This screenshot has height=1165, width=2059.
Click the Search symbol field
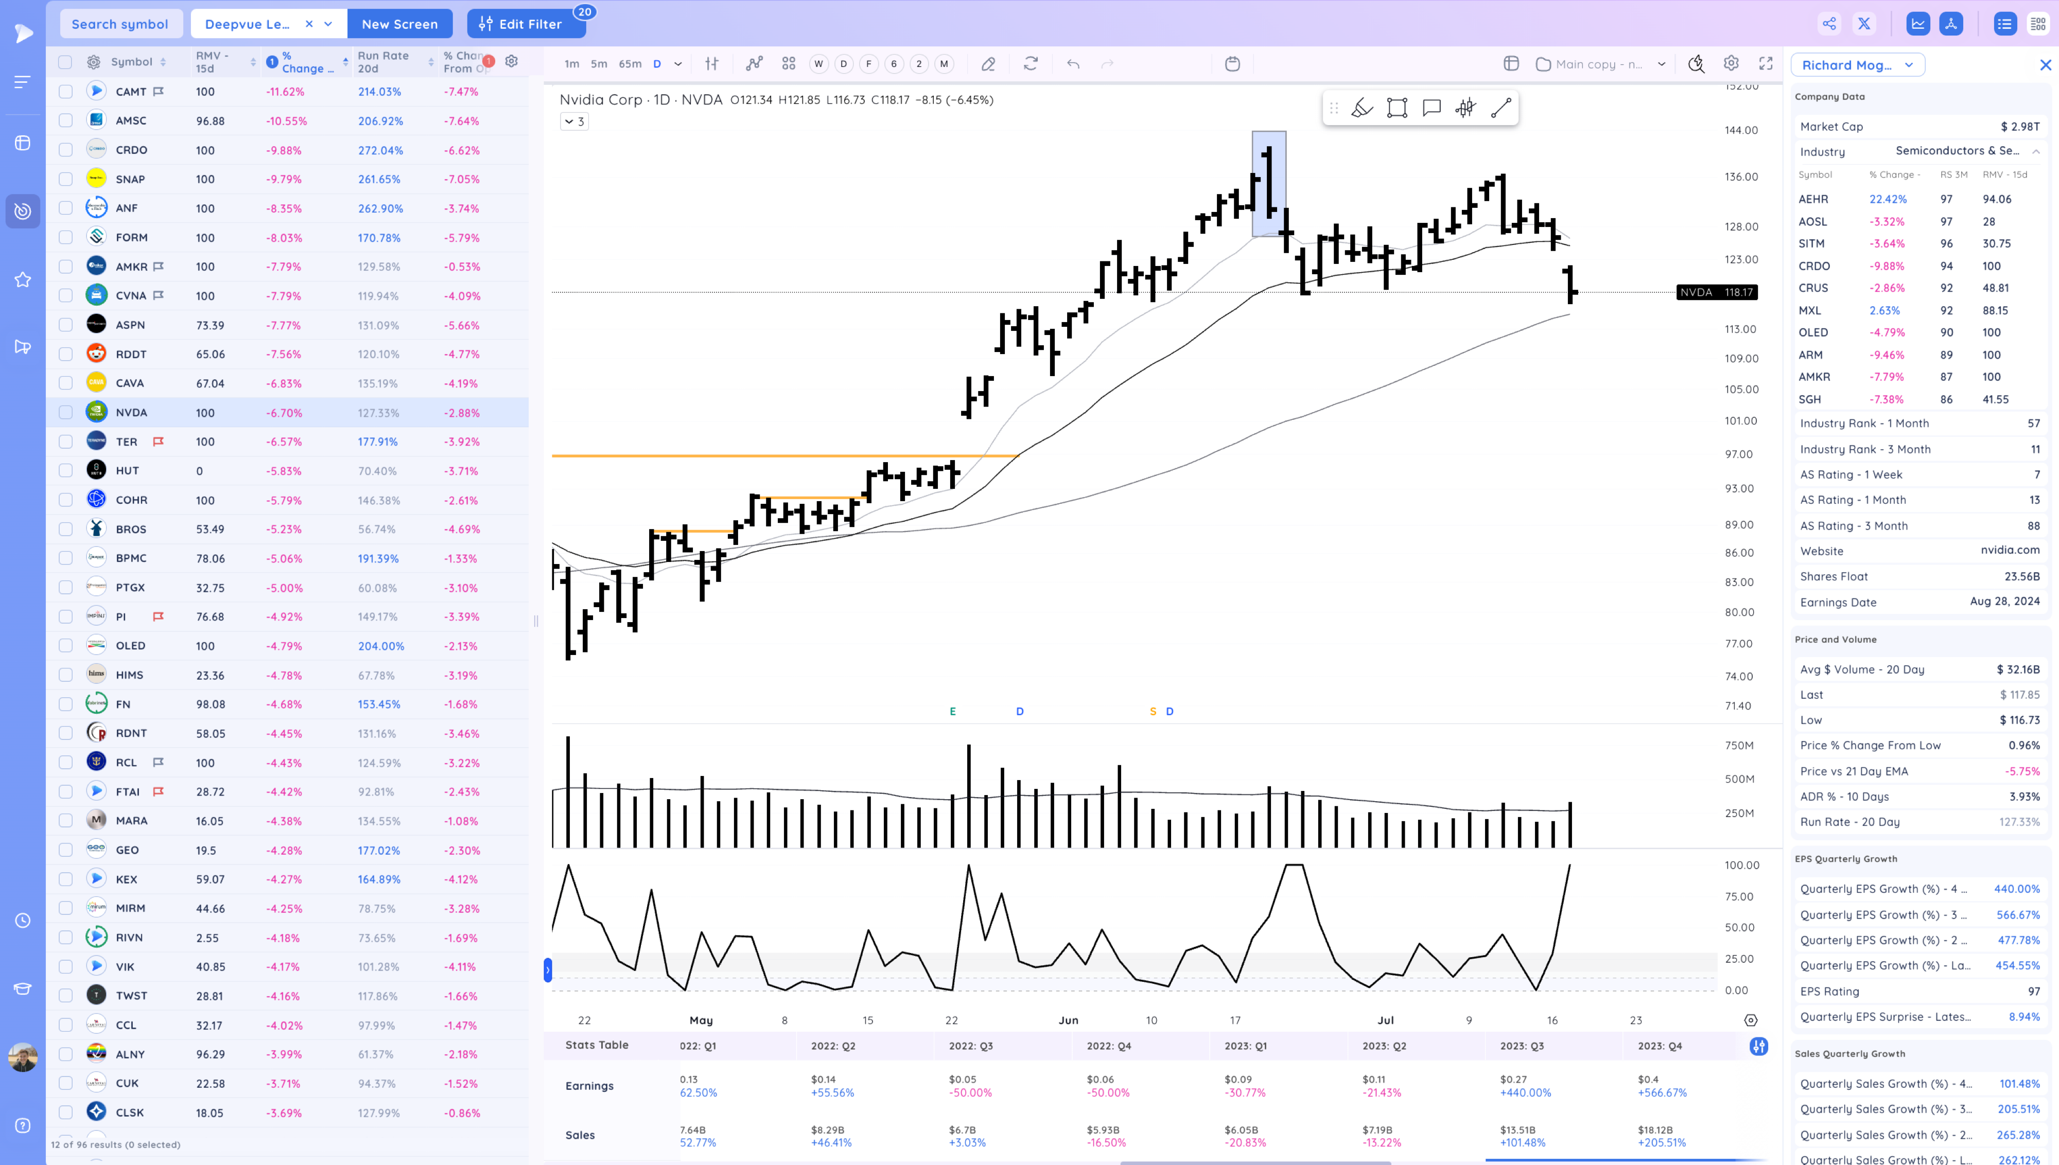(120, 24)
